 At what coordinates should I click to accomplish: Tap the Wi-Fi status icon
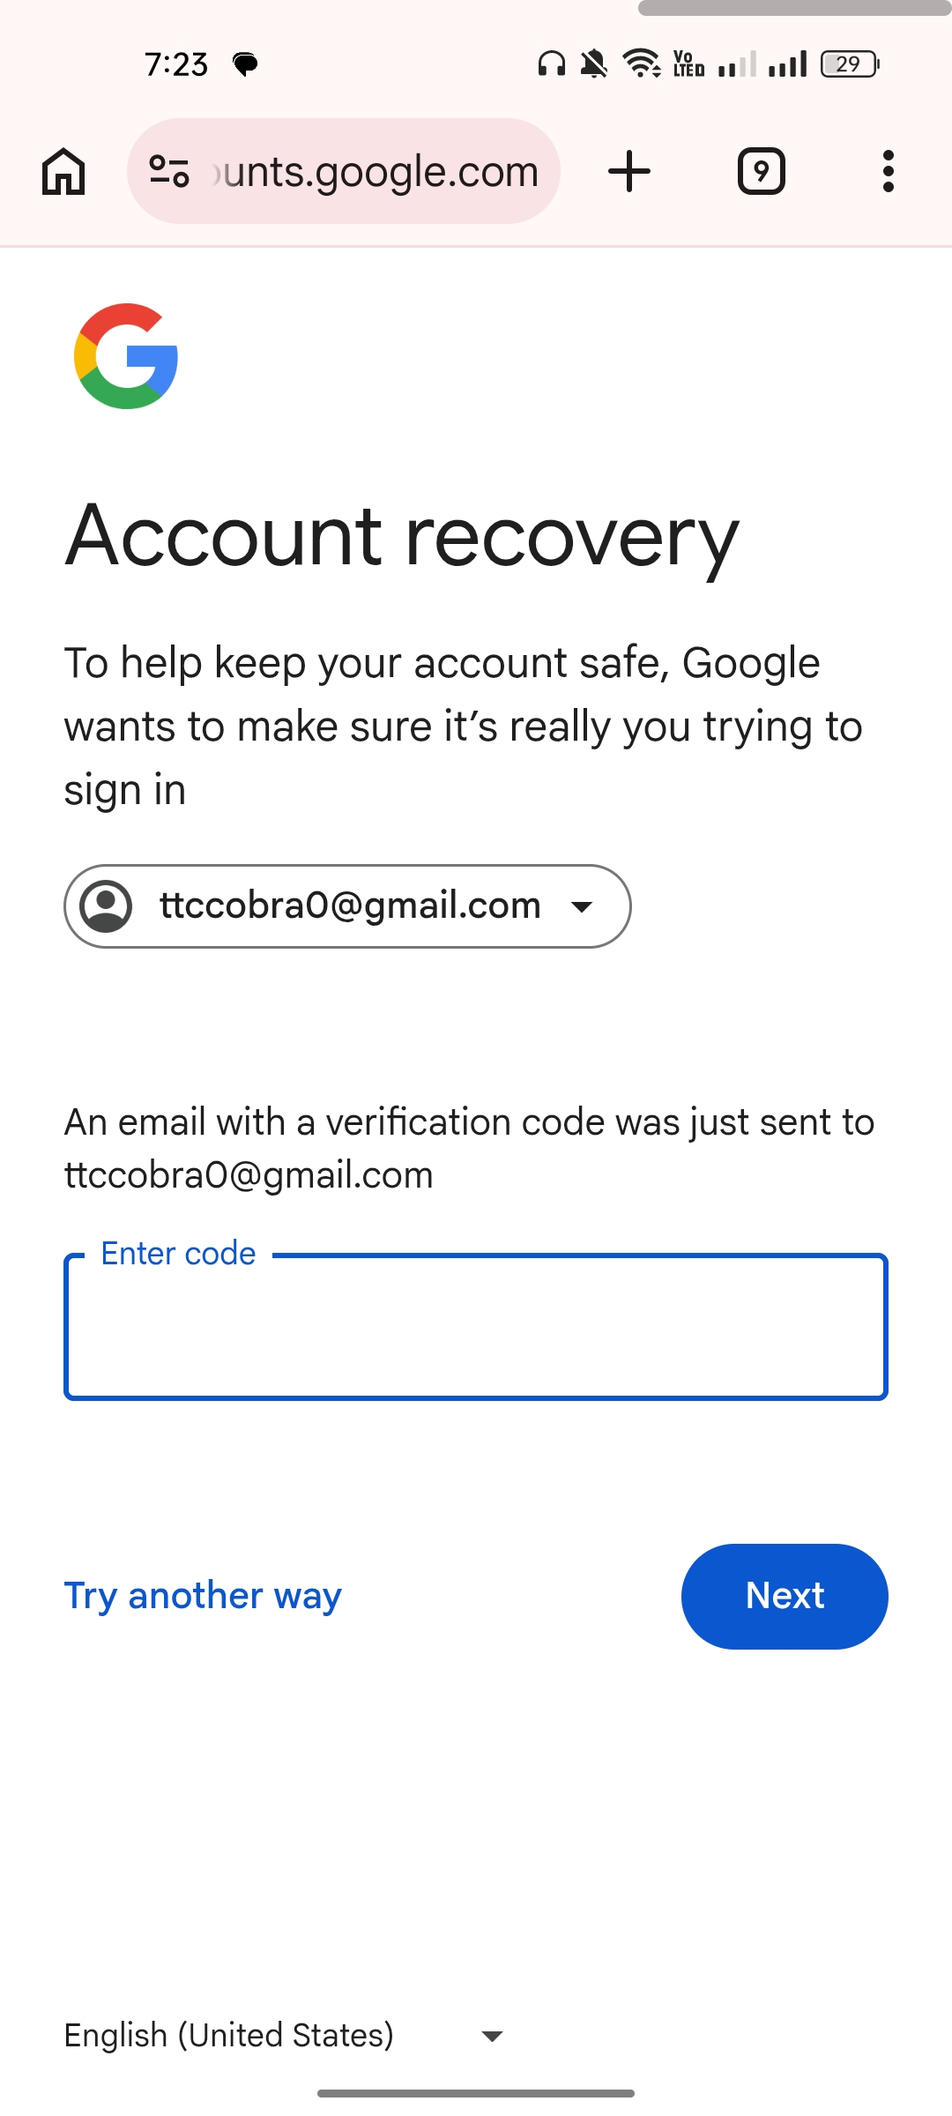[642, 64]
